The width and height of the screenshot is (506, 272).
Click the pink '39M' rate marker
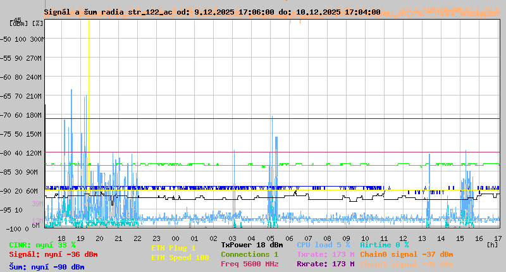(37, 204)
